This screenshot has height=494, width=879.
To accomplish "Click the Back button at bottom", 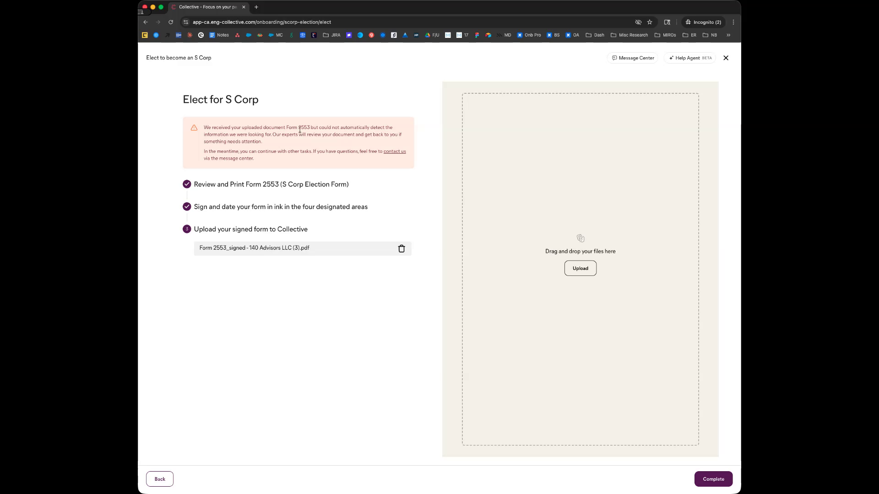I will click(x=159, y=479).
